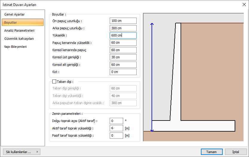Click the Ön papuç uzunluğu field
This screenshot has height=157, width=249.
[x=123, y=21]
